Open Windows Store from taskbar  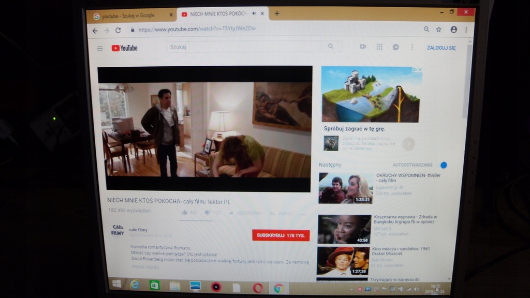click(x=154, y=285)
